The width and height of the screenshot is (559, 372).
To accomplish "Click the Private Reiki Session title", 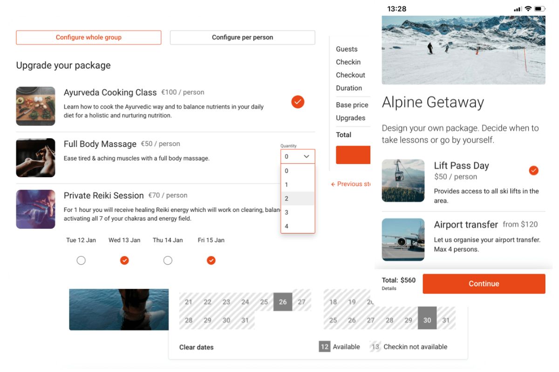I will 103,195.
